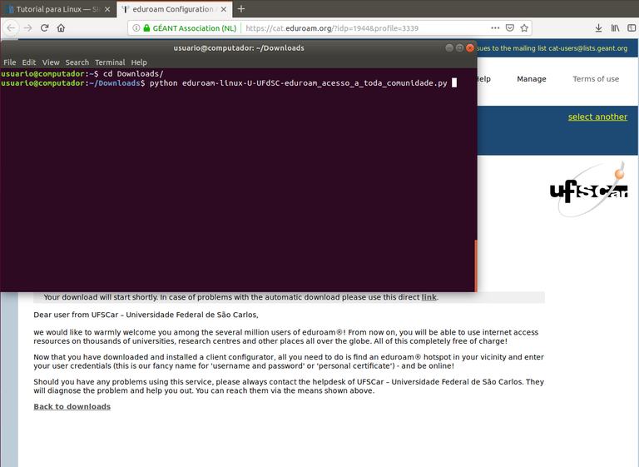Click the UFSCar logo image
This screenshot has height=467, width=639.
[589, 190]
